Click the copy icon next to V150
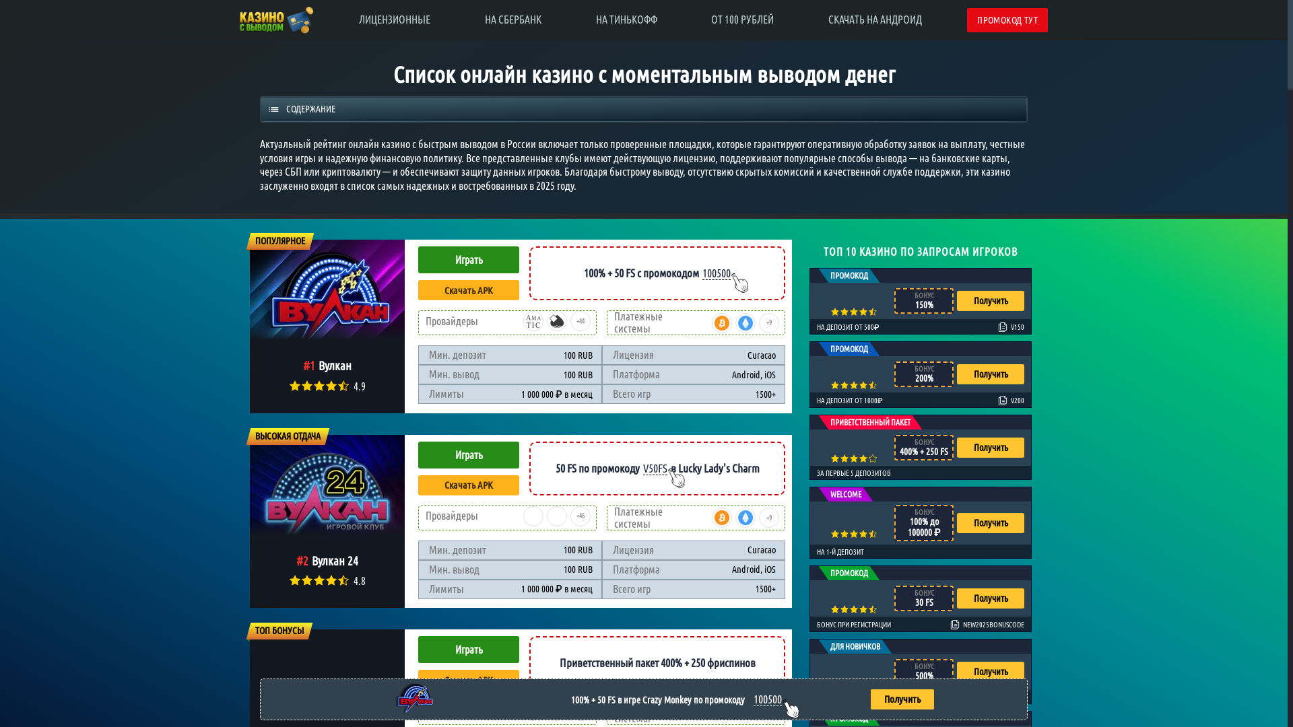Image resolution: width=1293 pixels, height=727 pixels. click(1003, 327)
